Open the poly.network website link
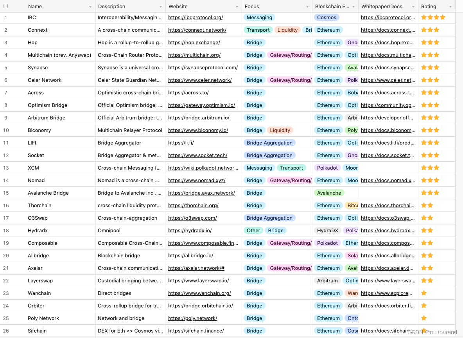 (192, 318)
